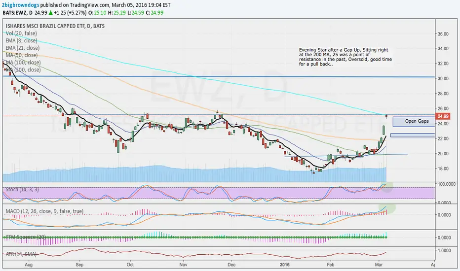
Task: Select the MA (50, close) indicator label
Action: 21,55
